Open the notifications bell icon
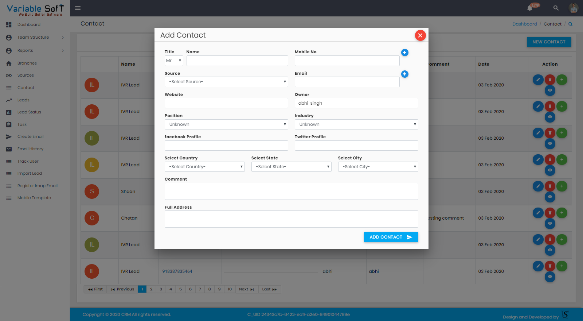This screenshot has width=583, height=321. (530, 8)
